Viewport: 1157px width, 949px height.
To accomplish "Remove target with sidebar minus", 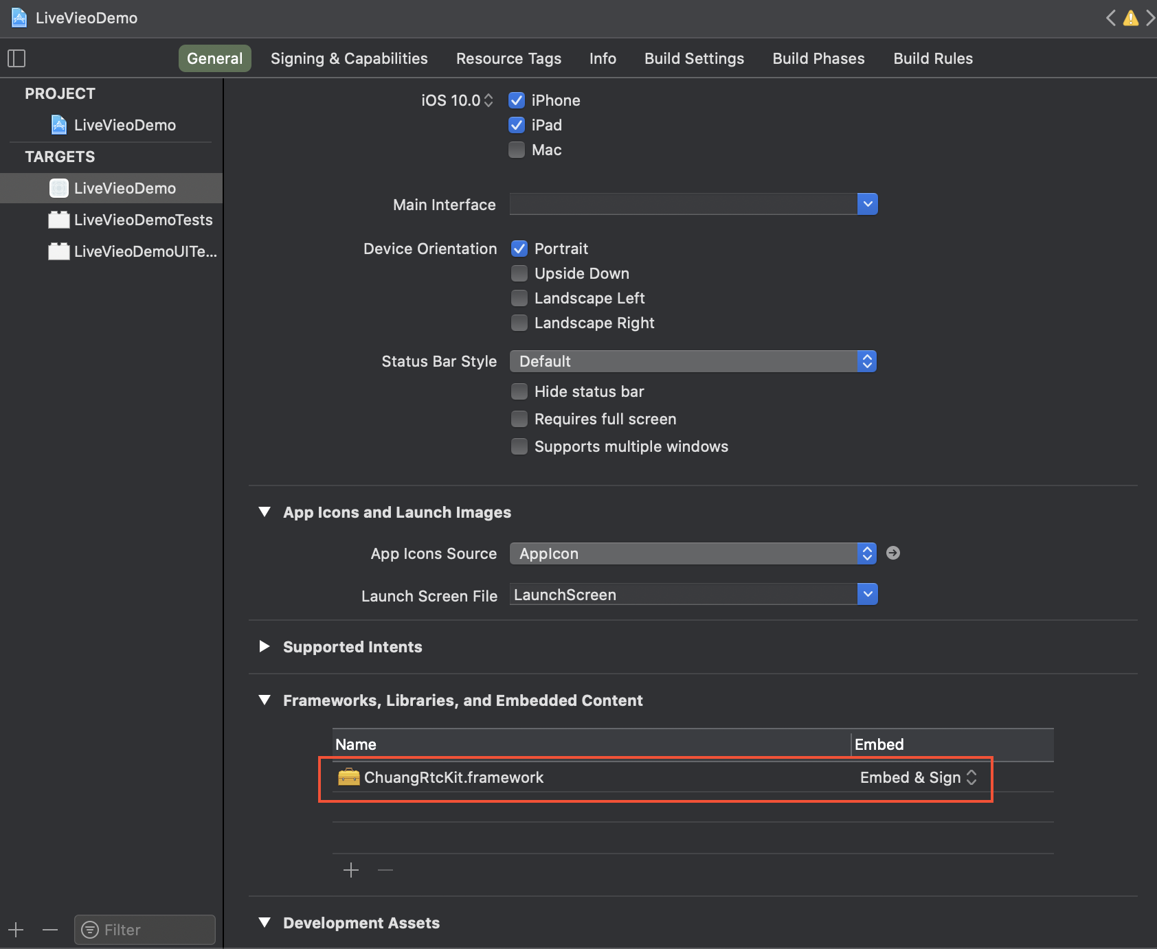I will [x=50, y=930].
